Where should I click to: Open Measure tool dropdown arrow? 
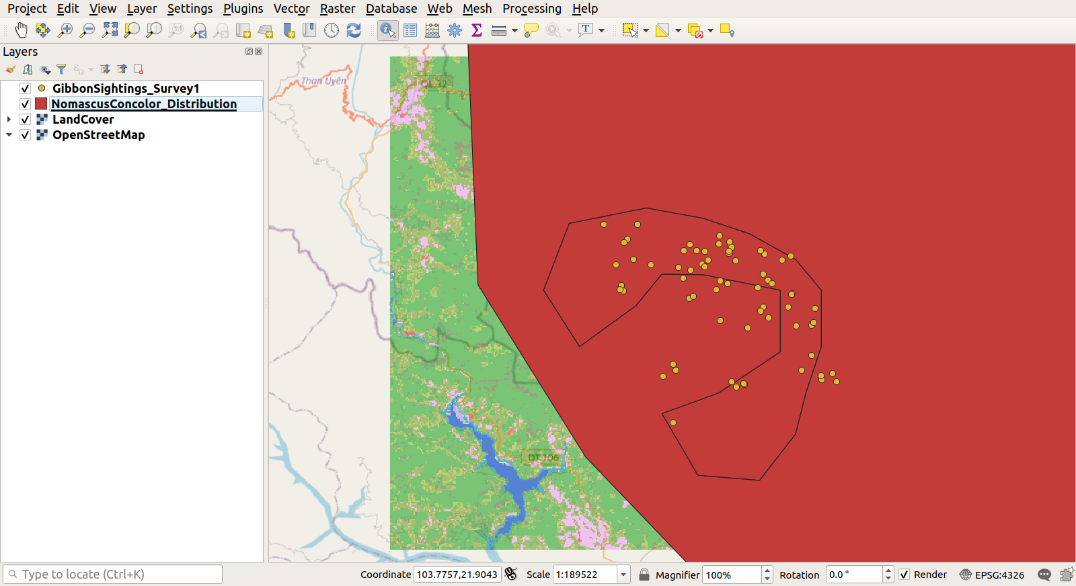(514, 30)
